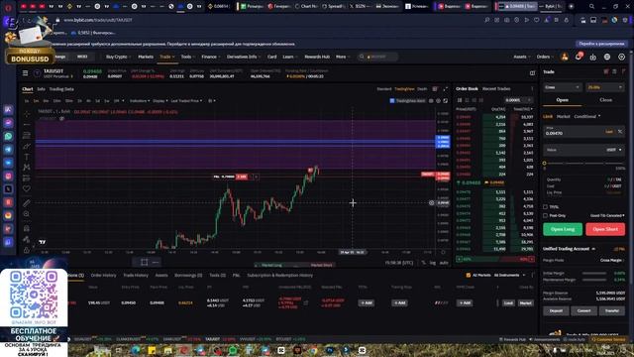Open WhatsApp in browser sidebar
Viewport: 634px width, 357px height.
click(x=8, y=137)
